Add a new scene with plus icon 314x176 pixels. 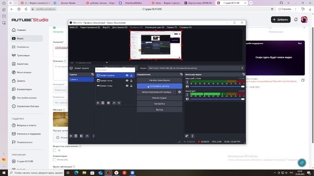(x=71, y=136)
